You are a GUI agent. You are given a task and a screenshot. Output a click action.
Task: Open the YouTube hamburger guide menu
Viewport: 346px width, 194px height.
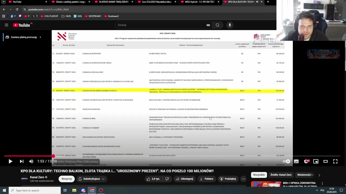tap(6, 25)
